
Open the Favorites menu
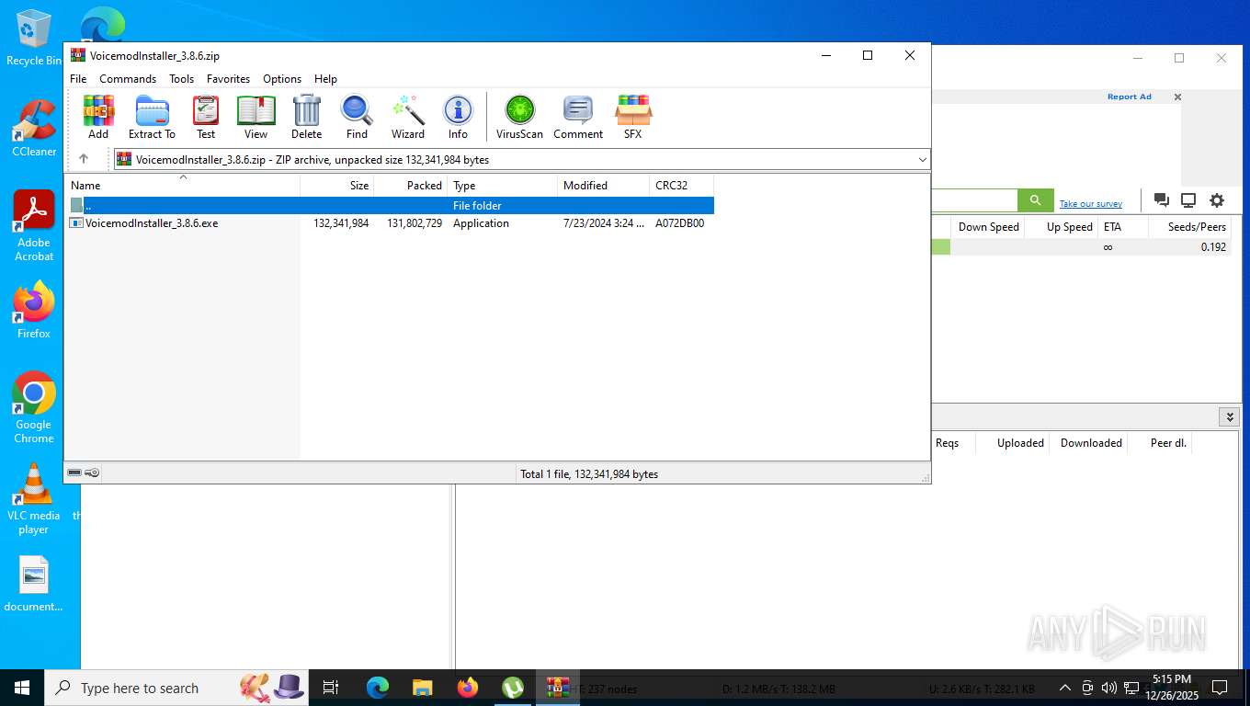[228, 79]
